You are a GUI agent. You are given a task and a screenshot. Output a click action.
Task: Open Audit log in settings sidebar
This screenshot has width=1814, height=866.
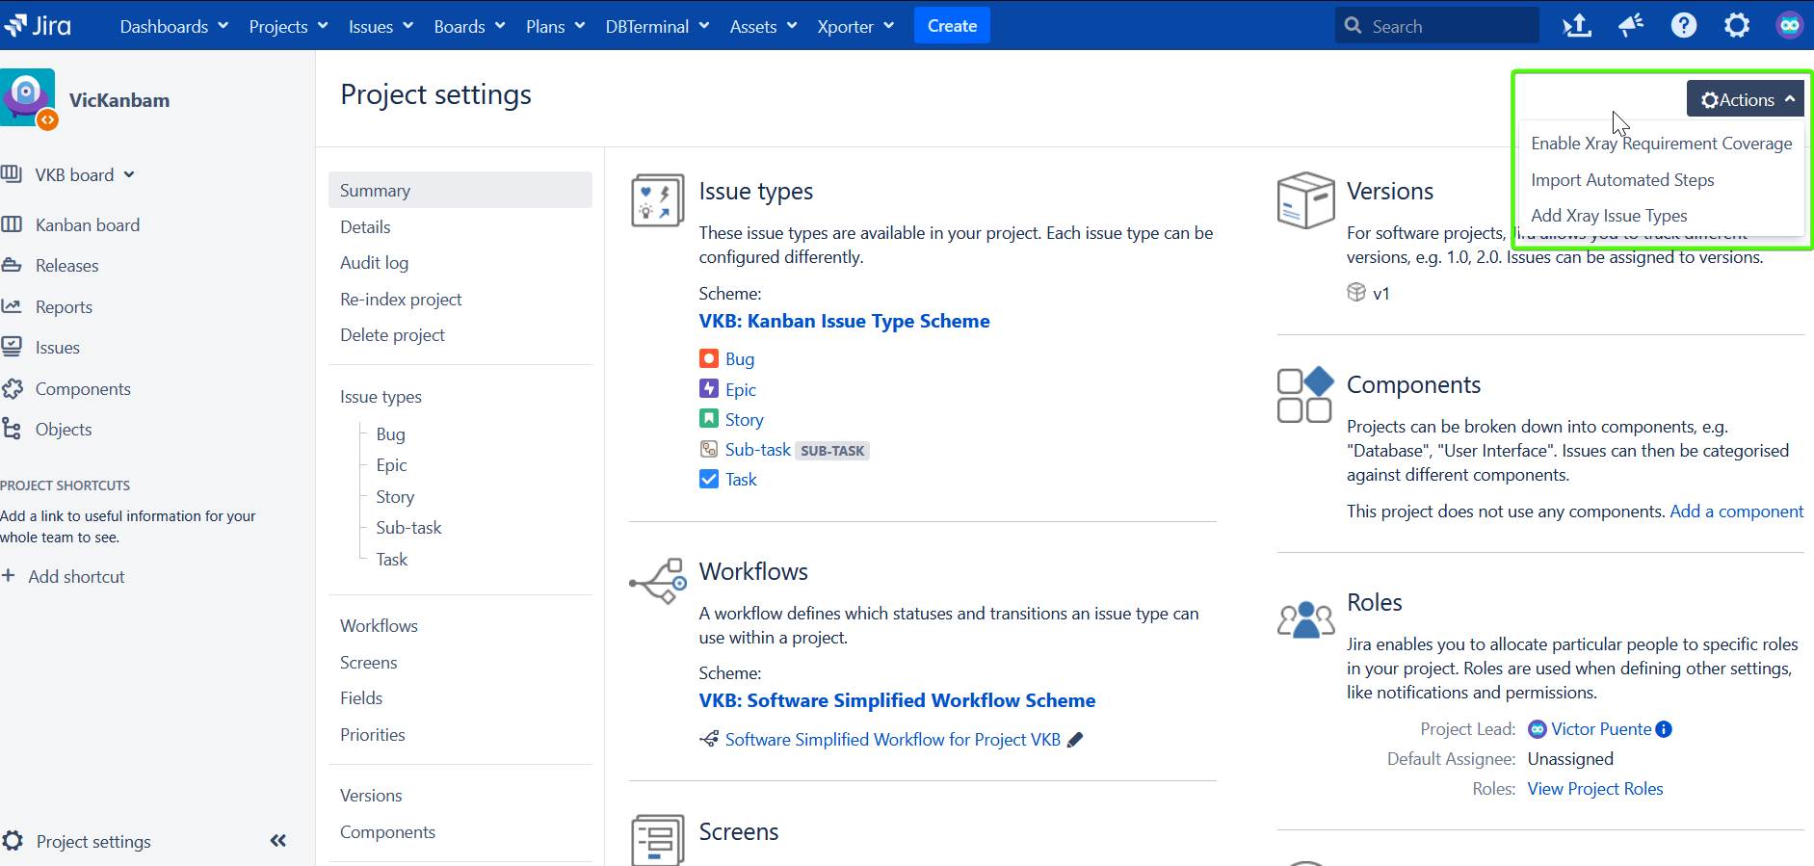(x=374, y=263)
